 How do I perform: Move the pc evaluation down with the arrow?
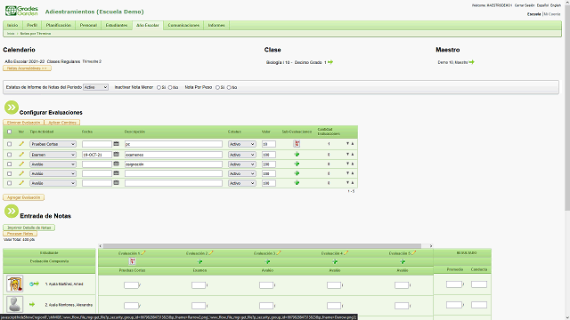[347, 144]
